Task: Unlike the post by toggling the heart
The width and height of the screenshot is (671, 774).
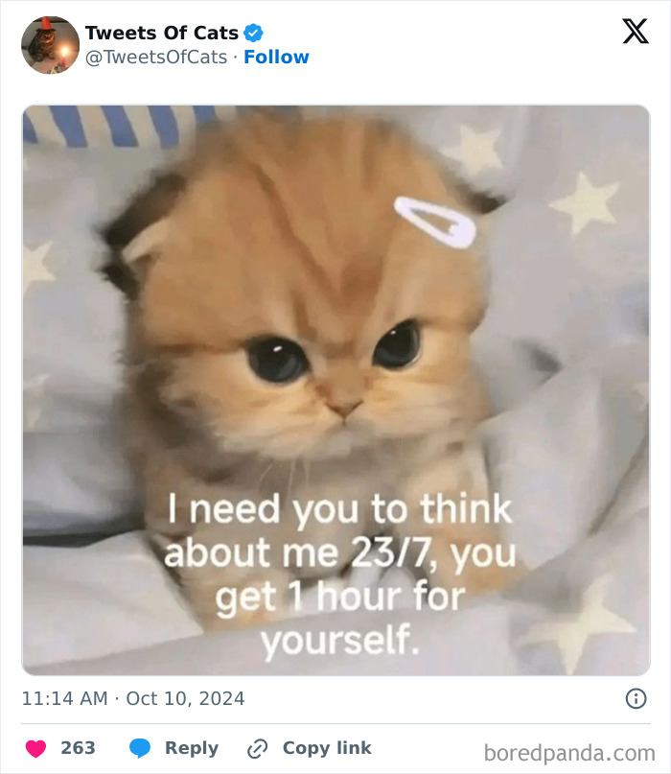Action: [34, 747]
